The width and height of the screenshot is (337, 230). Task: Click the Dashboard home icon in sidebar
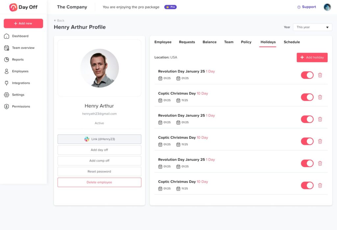point(6,36)
